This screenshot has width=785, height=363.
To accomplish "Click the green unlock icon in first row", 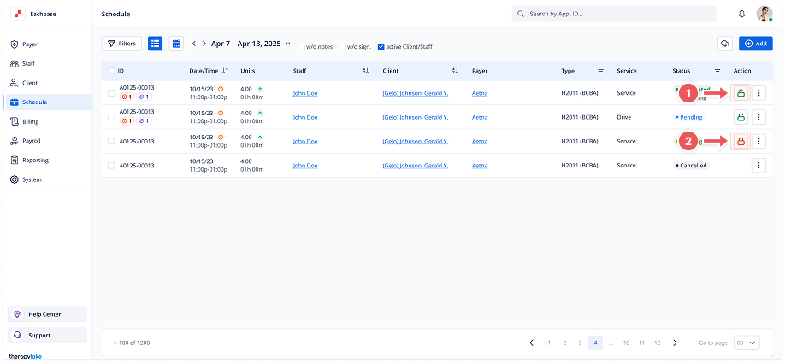I will [741, 93].
